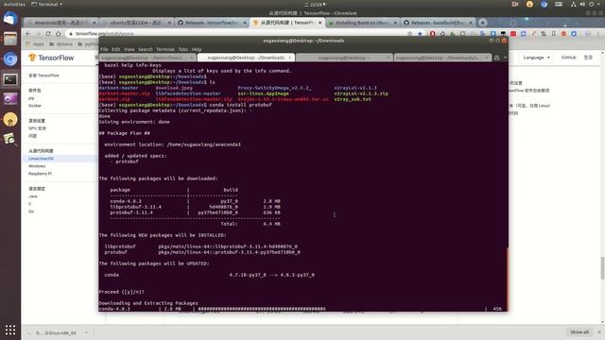Switch to Installing Bazel on Ubuntu tab
This screenshot has width=605, height=340.
tap(362, 23)
